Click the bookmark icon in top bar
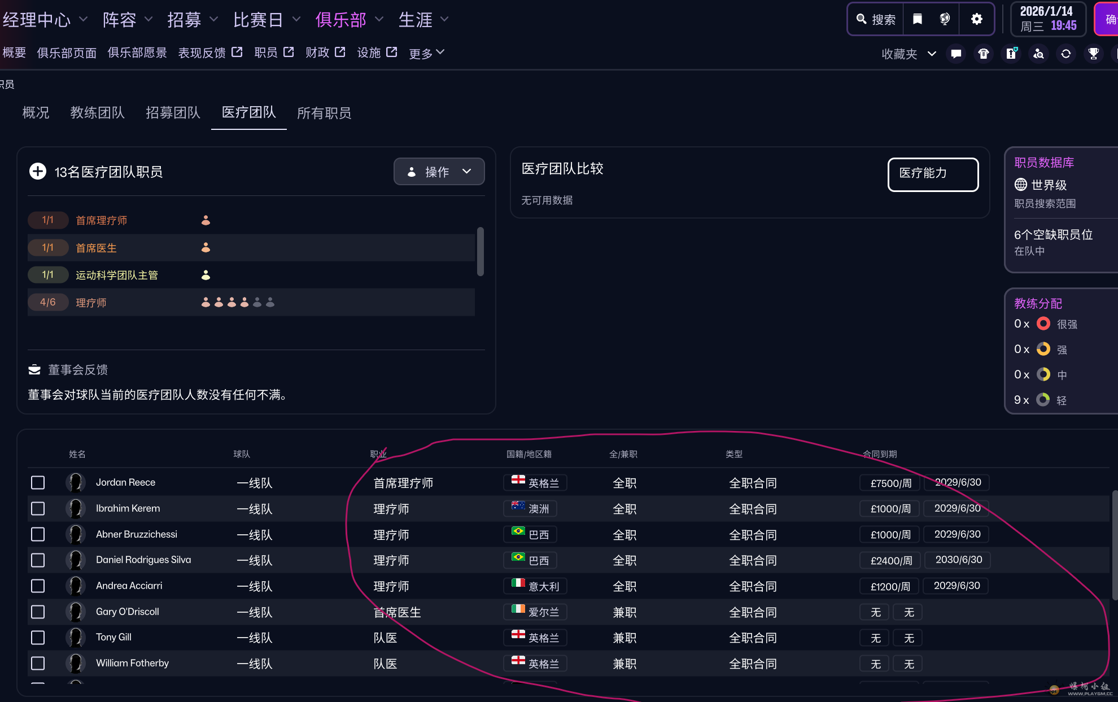Viewport: 1118px width, 702px height. point(918,19)
